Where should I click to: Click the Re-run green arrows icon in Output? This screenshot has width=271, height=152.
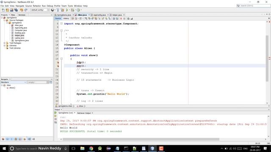click(x=55, y=113)
